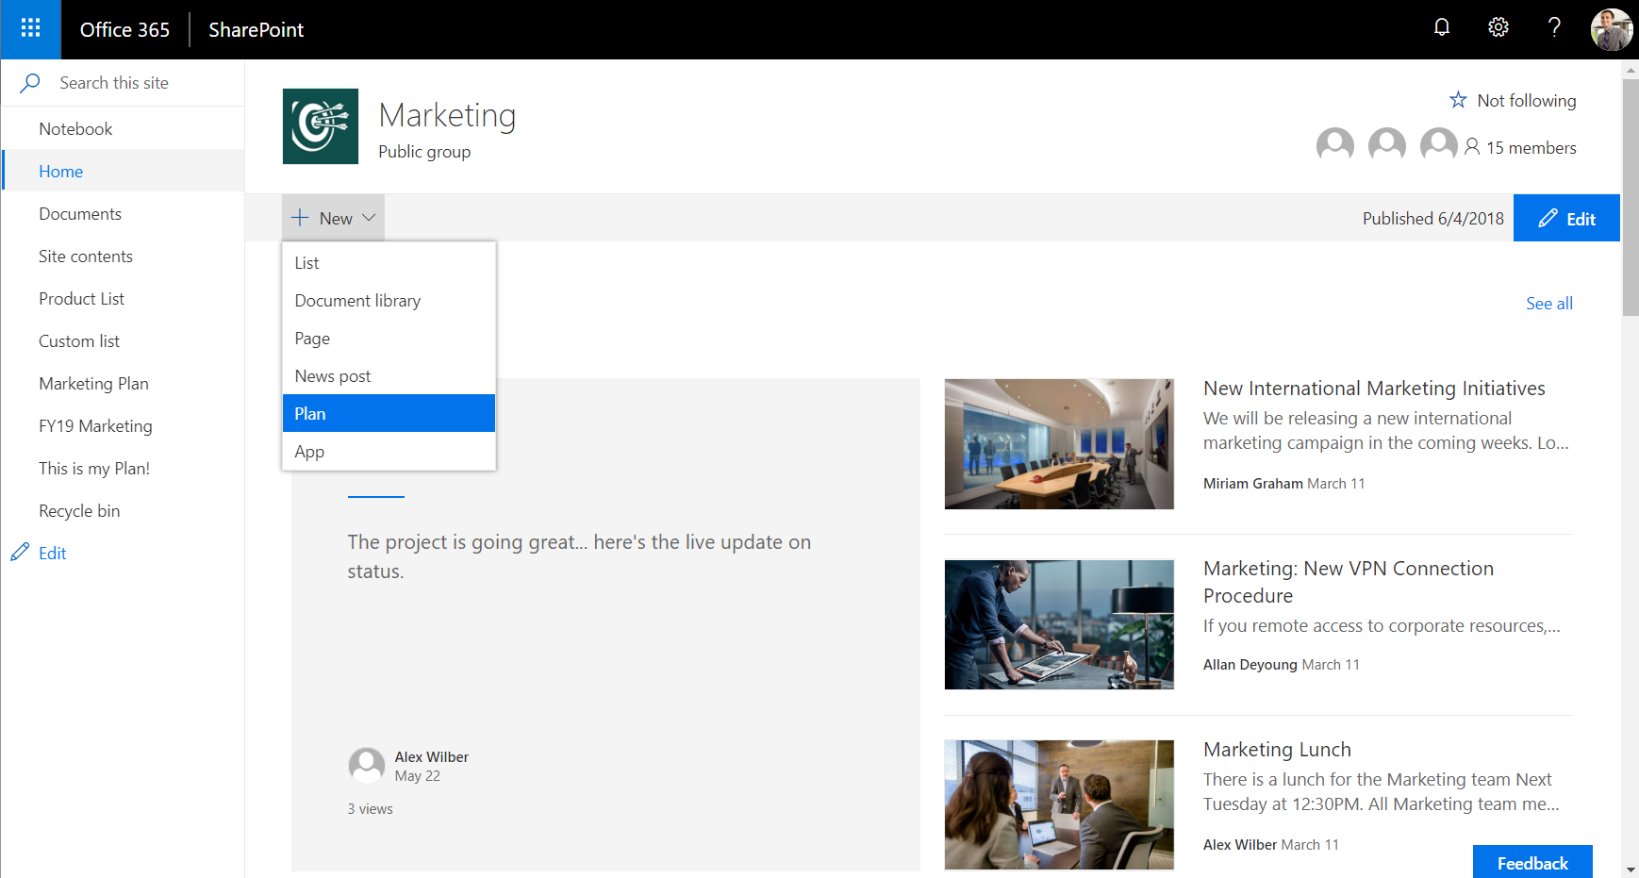Screen dimensions: 1639x878
Task: Click the Feedback button
Action: [x=1531, y=862]
